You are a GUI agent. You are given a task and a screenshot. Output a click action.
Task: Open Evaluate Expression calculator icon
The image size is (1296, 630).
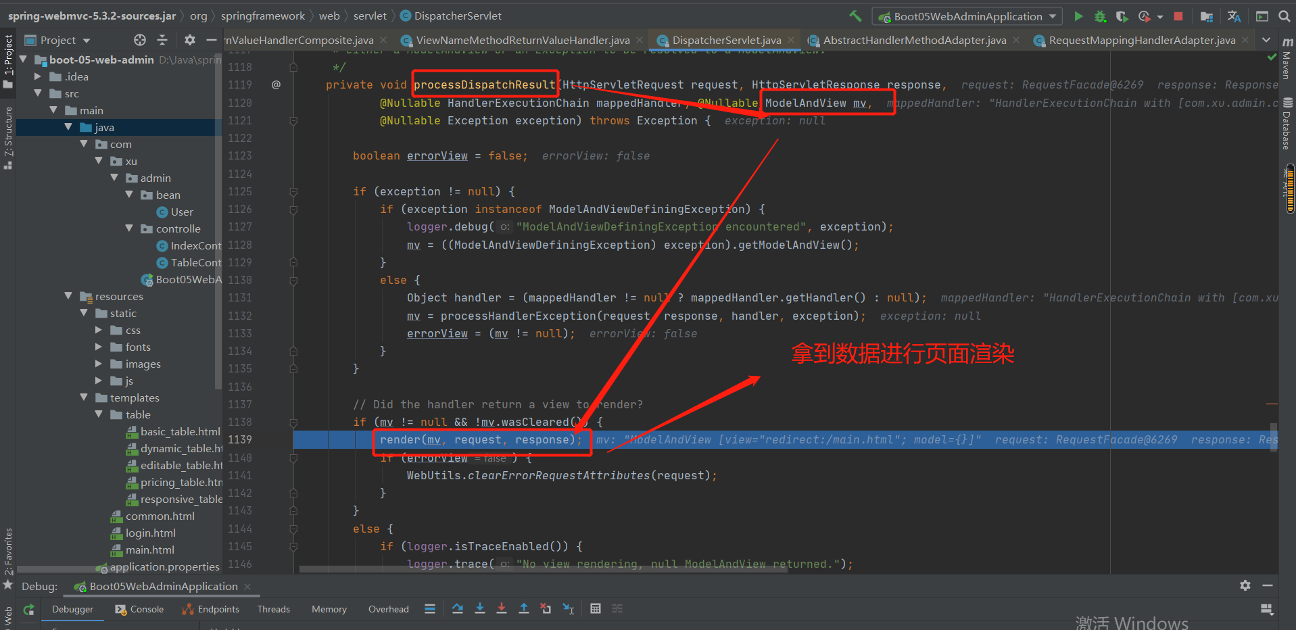click(596, 609)
